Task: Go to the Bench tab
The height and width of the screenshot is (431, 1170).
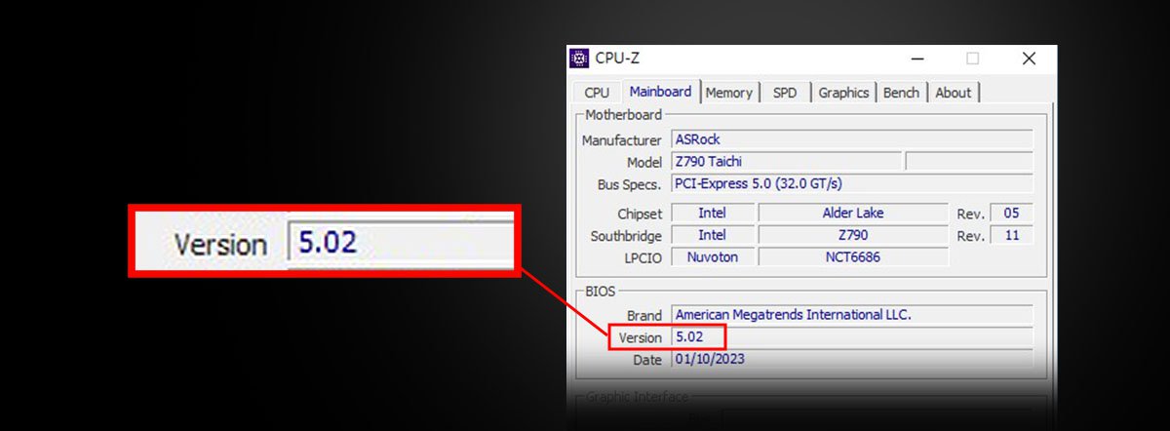Action: 901,93
